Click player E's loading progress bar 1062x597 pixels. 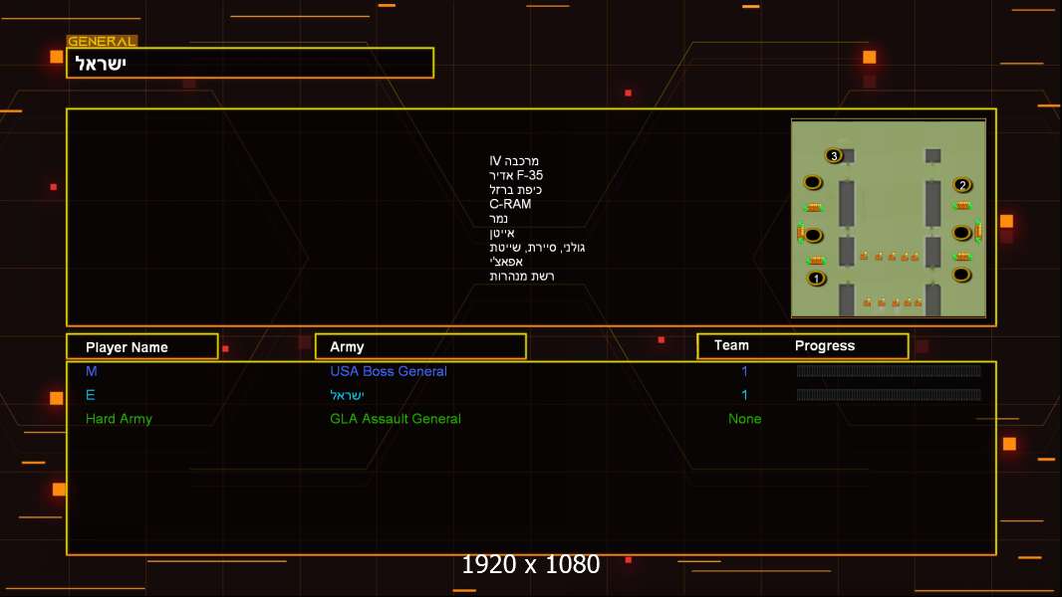pos(889,394)
